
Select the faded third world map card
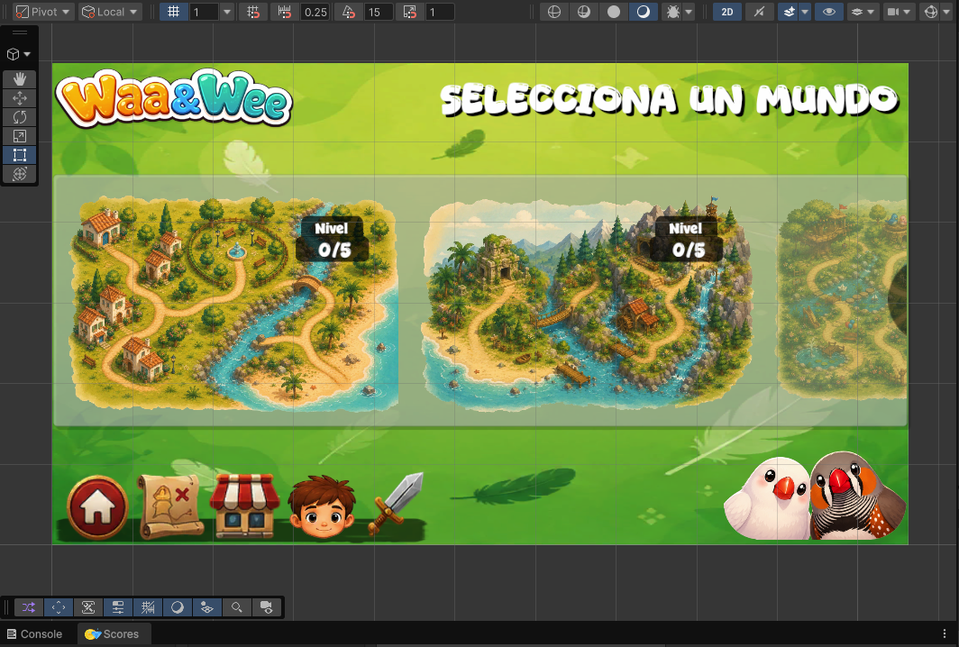tap(842, 300)
